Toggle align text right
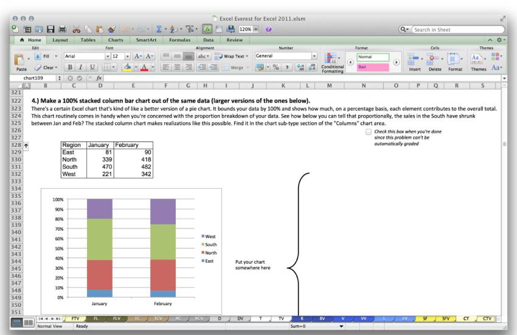517x335 pixels. [189, 68]
